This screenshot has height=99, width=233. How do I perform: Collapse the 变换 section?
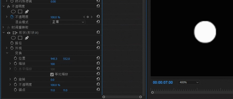7,53
